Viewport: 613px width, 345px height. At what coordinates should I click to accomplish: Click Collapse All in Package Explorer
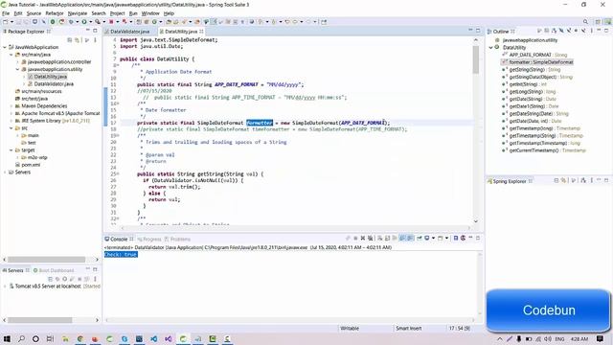(x=70, y=40)
